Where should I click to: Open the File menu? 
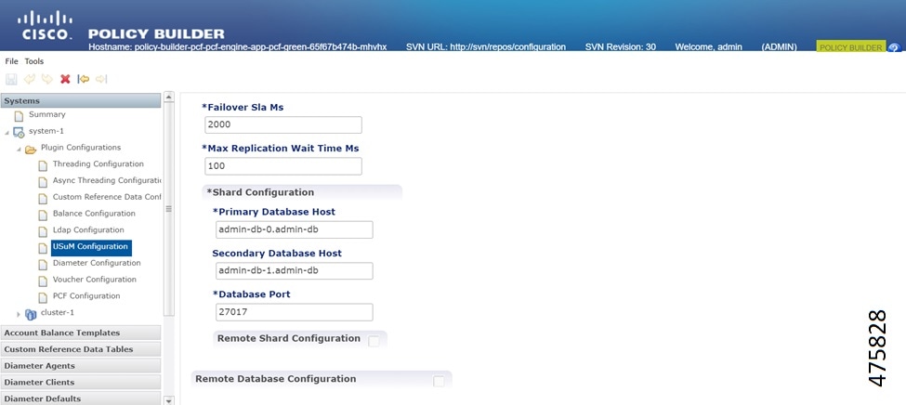[11, 61]
